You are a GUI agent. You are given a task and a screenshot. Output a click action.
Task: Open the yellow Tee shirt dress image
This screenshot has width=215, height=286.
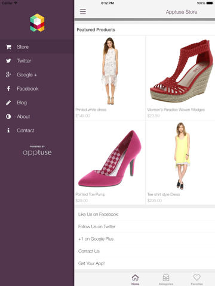click(x=182, y=156)
